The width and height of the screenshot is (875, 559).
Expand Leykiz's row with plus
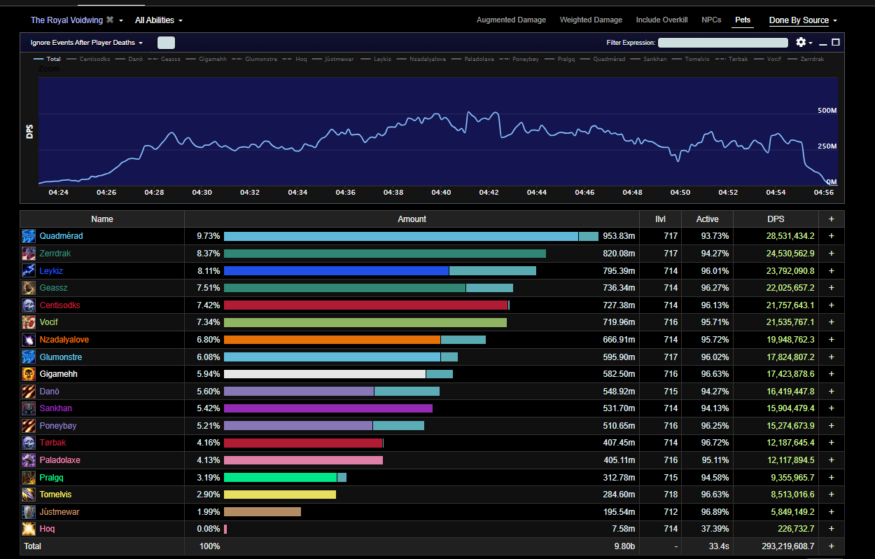tap(832, 270)
